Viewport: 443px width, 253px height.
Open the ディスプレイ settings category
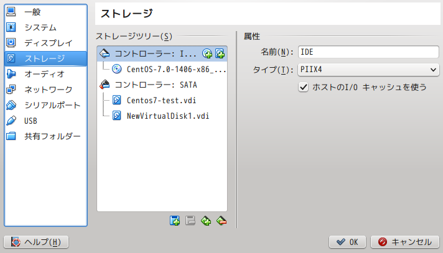click(x=45, y=43)
